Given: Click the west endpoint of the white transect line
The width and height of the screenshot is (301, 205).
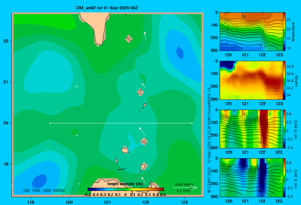Looking at the screenshot, I should 50,123.
